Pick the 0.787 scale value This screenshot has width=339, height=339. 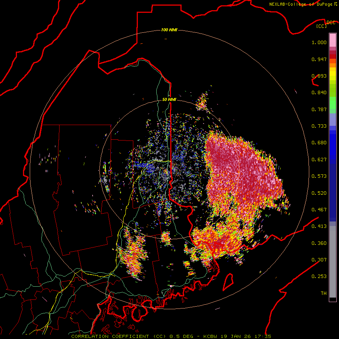click(x=319, y=109)
